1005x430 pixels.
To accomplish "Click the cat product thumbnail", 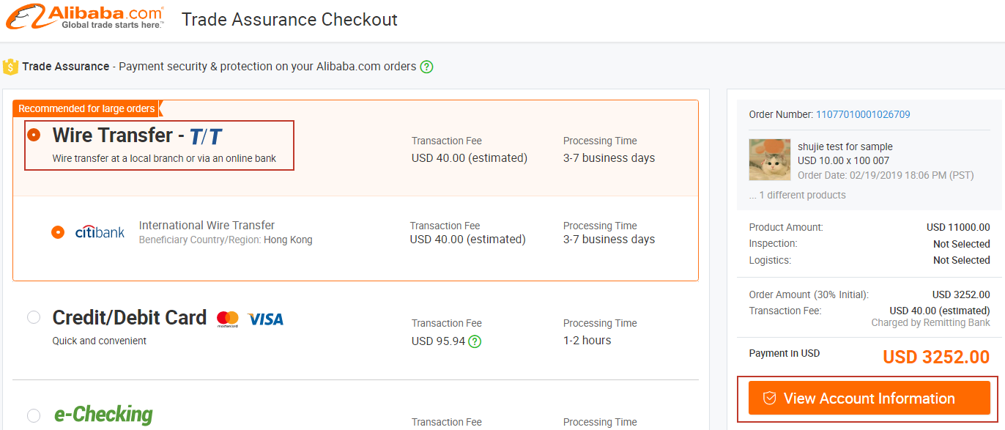I will (770, 160).
